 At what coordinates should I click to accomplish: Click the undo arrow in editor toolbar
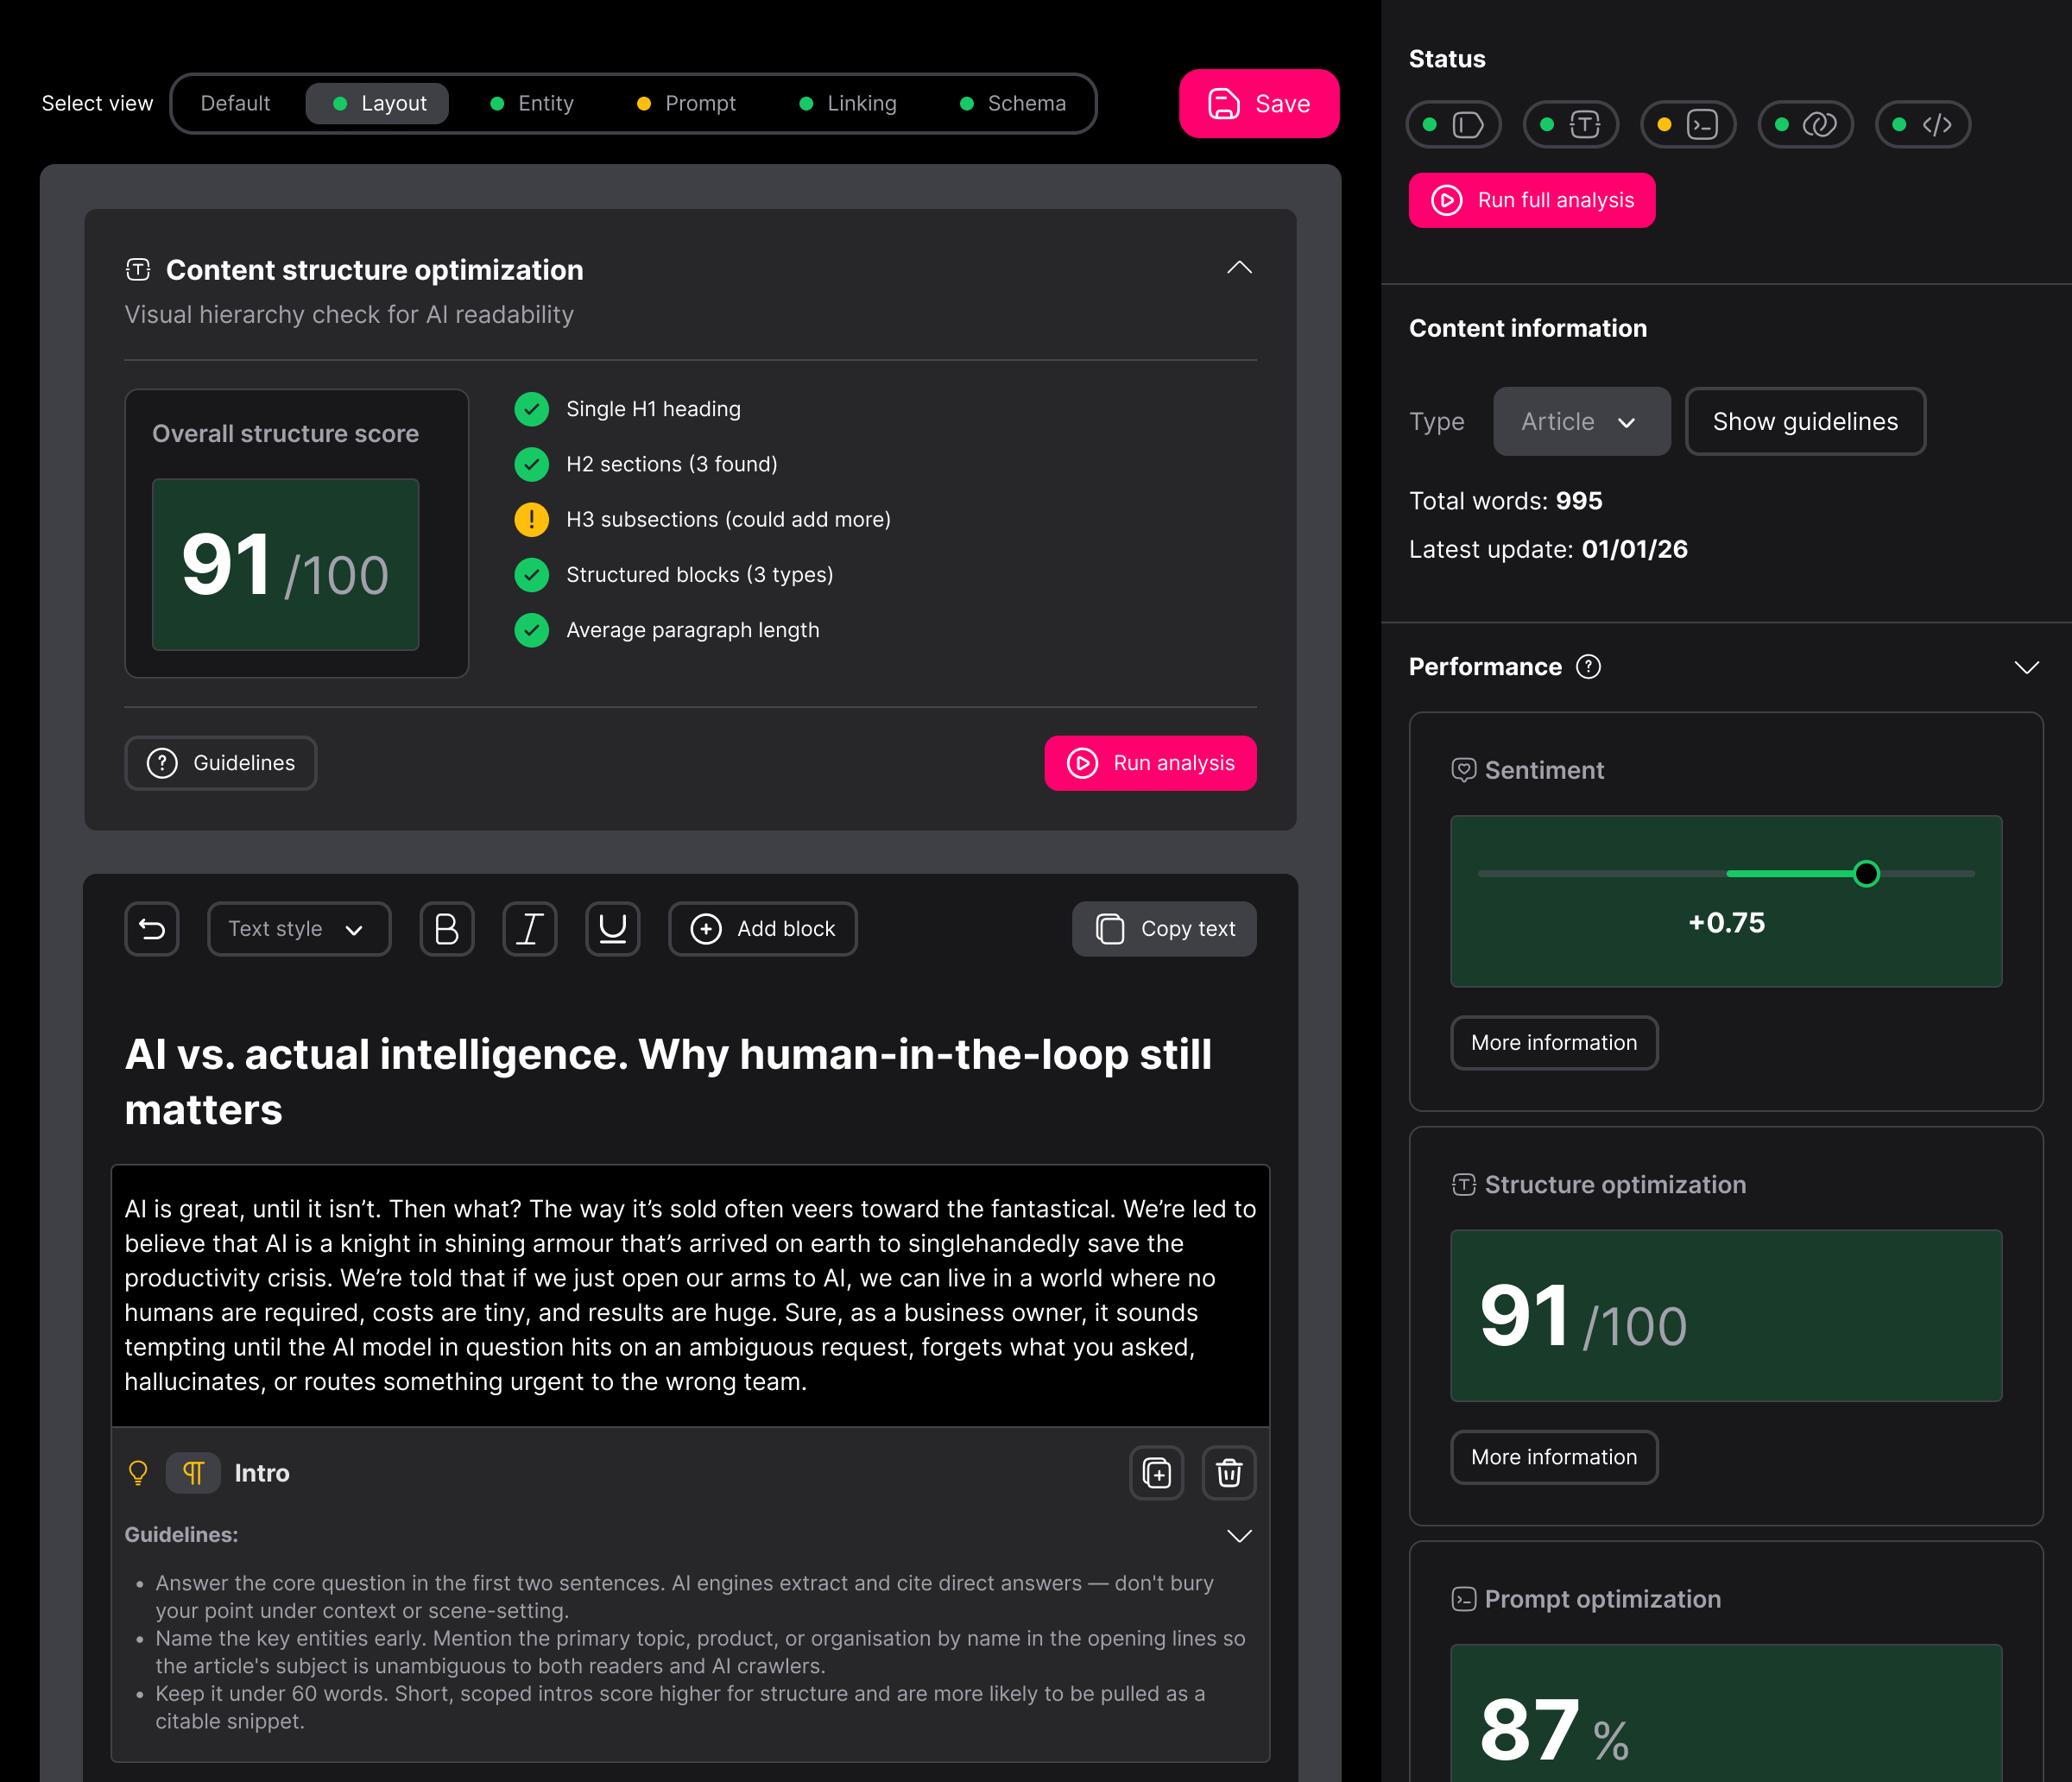click(x=152, y=929)
